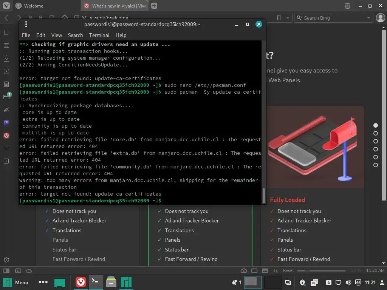
Task: Open the Translate panel in sidebar
Action: pyautogui.click(x=6, y=110)
